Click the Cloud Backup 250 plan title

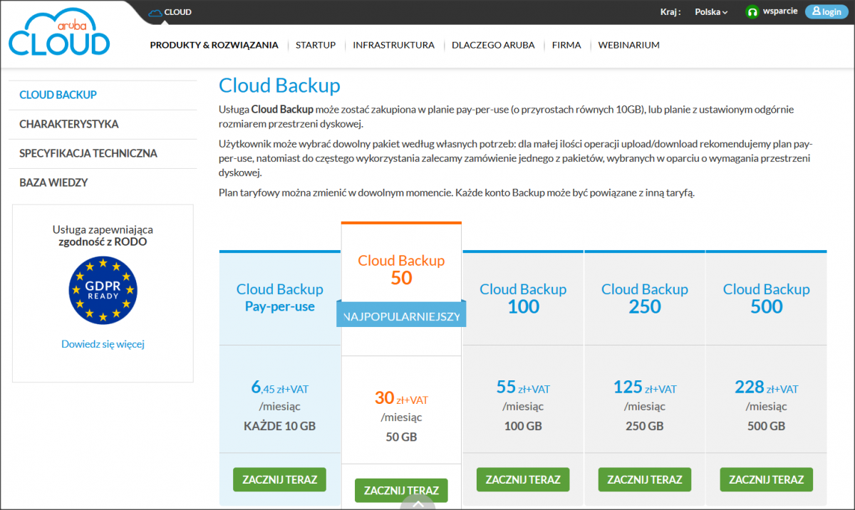pos(645,298)
